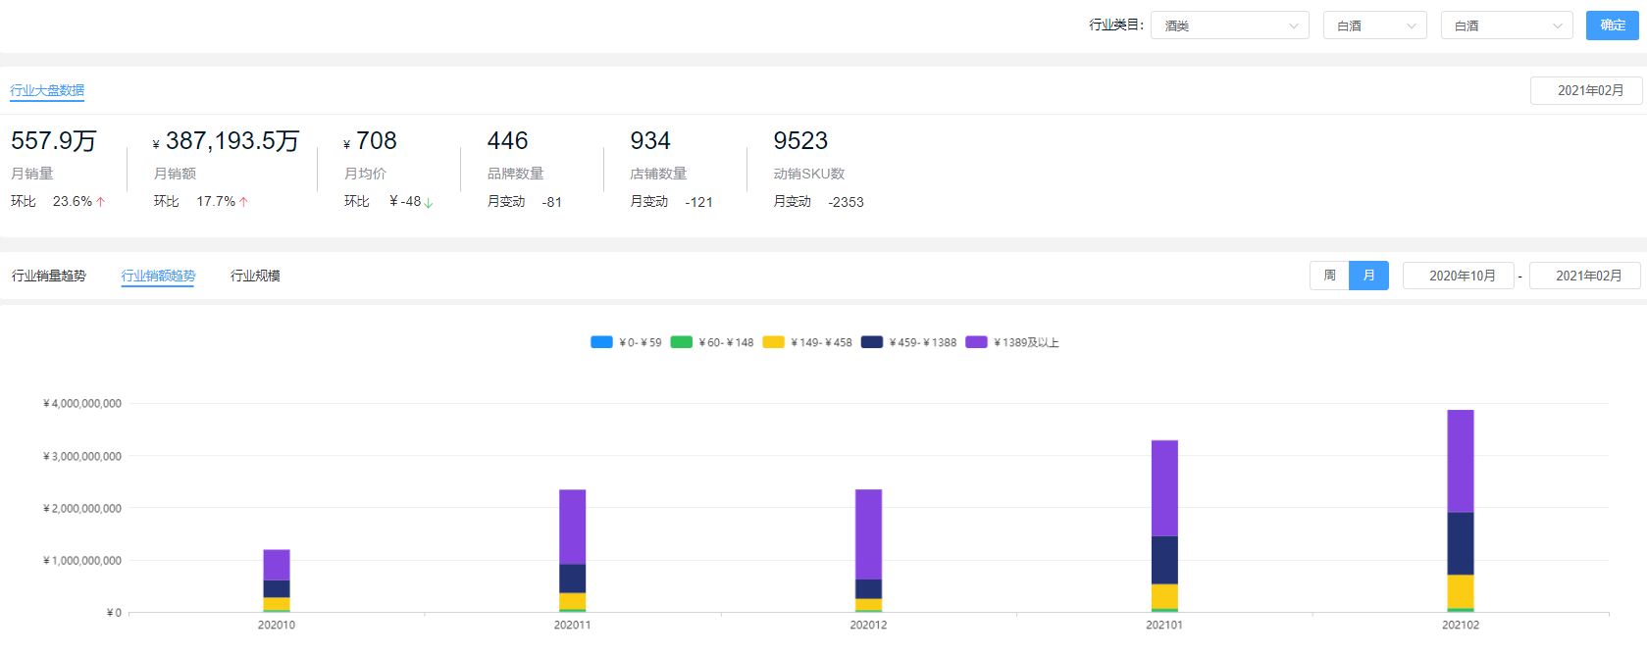Viewport: 1647px width, 655px height.
Task: Open the last 白酒 dropdown before 确定
Action: point(1507,25)
